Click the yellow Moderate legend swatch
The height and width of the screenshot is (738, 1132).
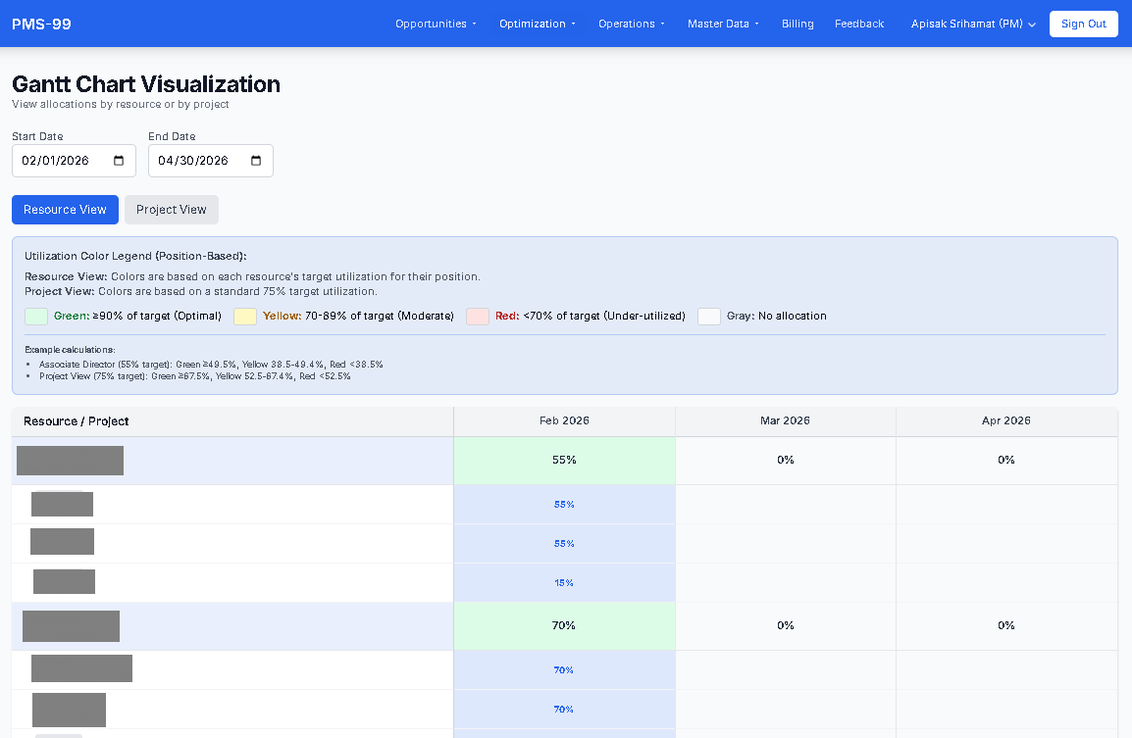(244, 316)
